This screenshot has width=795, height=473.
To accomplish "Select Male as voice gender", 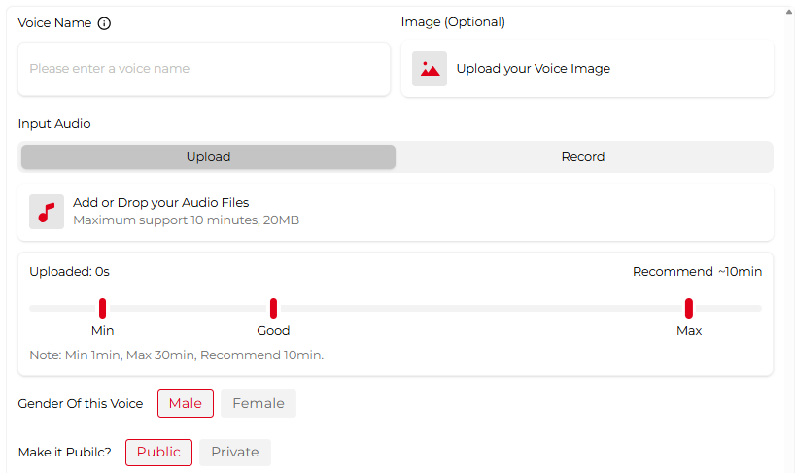I will 186,404.
